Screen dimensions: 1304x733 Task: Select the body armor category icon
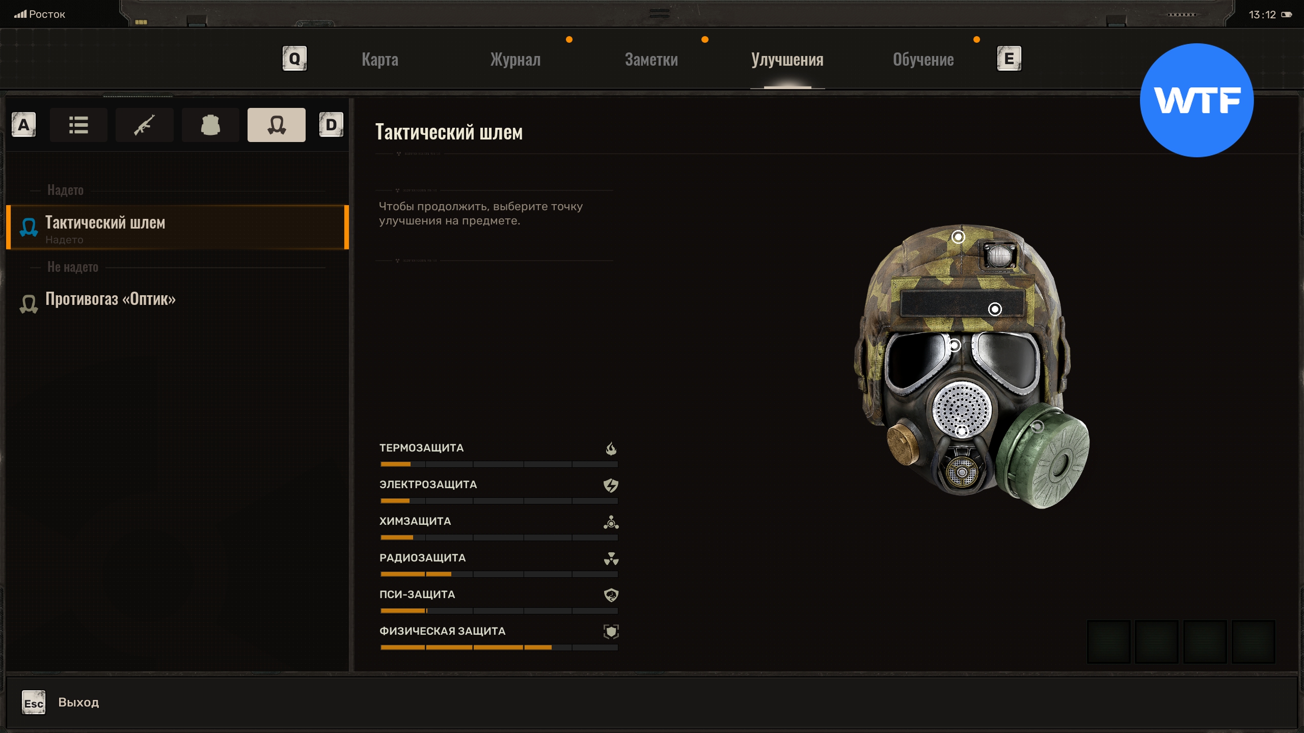click(x=210, y=125)
